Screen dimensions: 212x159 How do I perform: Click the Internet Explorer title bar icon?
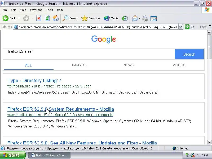tap(3, 3)
